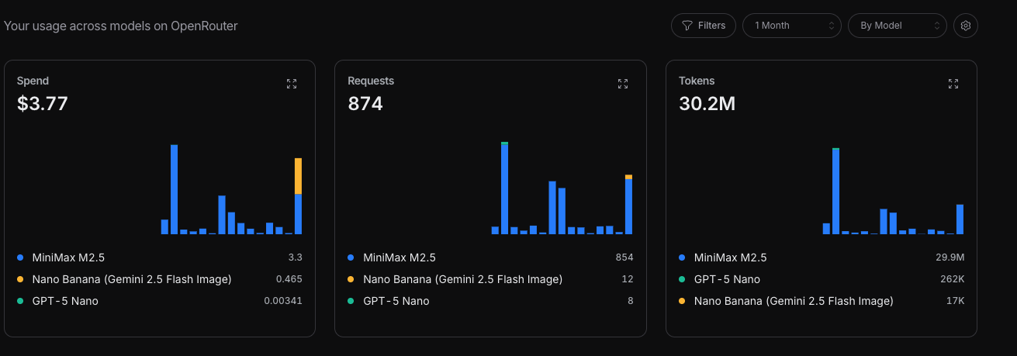Click the $3.77 spend total

43,103
